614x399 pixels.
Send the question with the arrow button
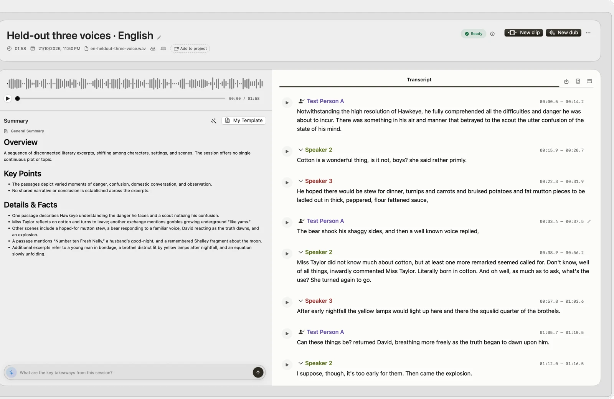[258, 372]
